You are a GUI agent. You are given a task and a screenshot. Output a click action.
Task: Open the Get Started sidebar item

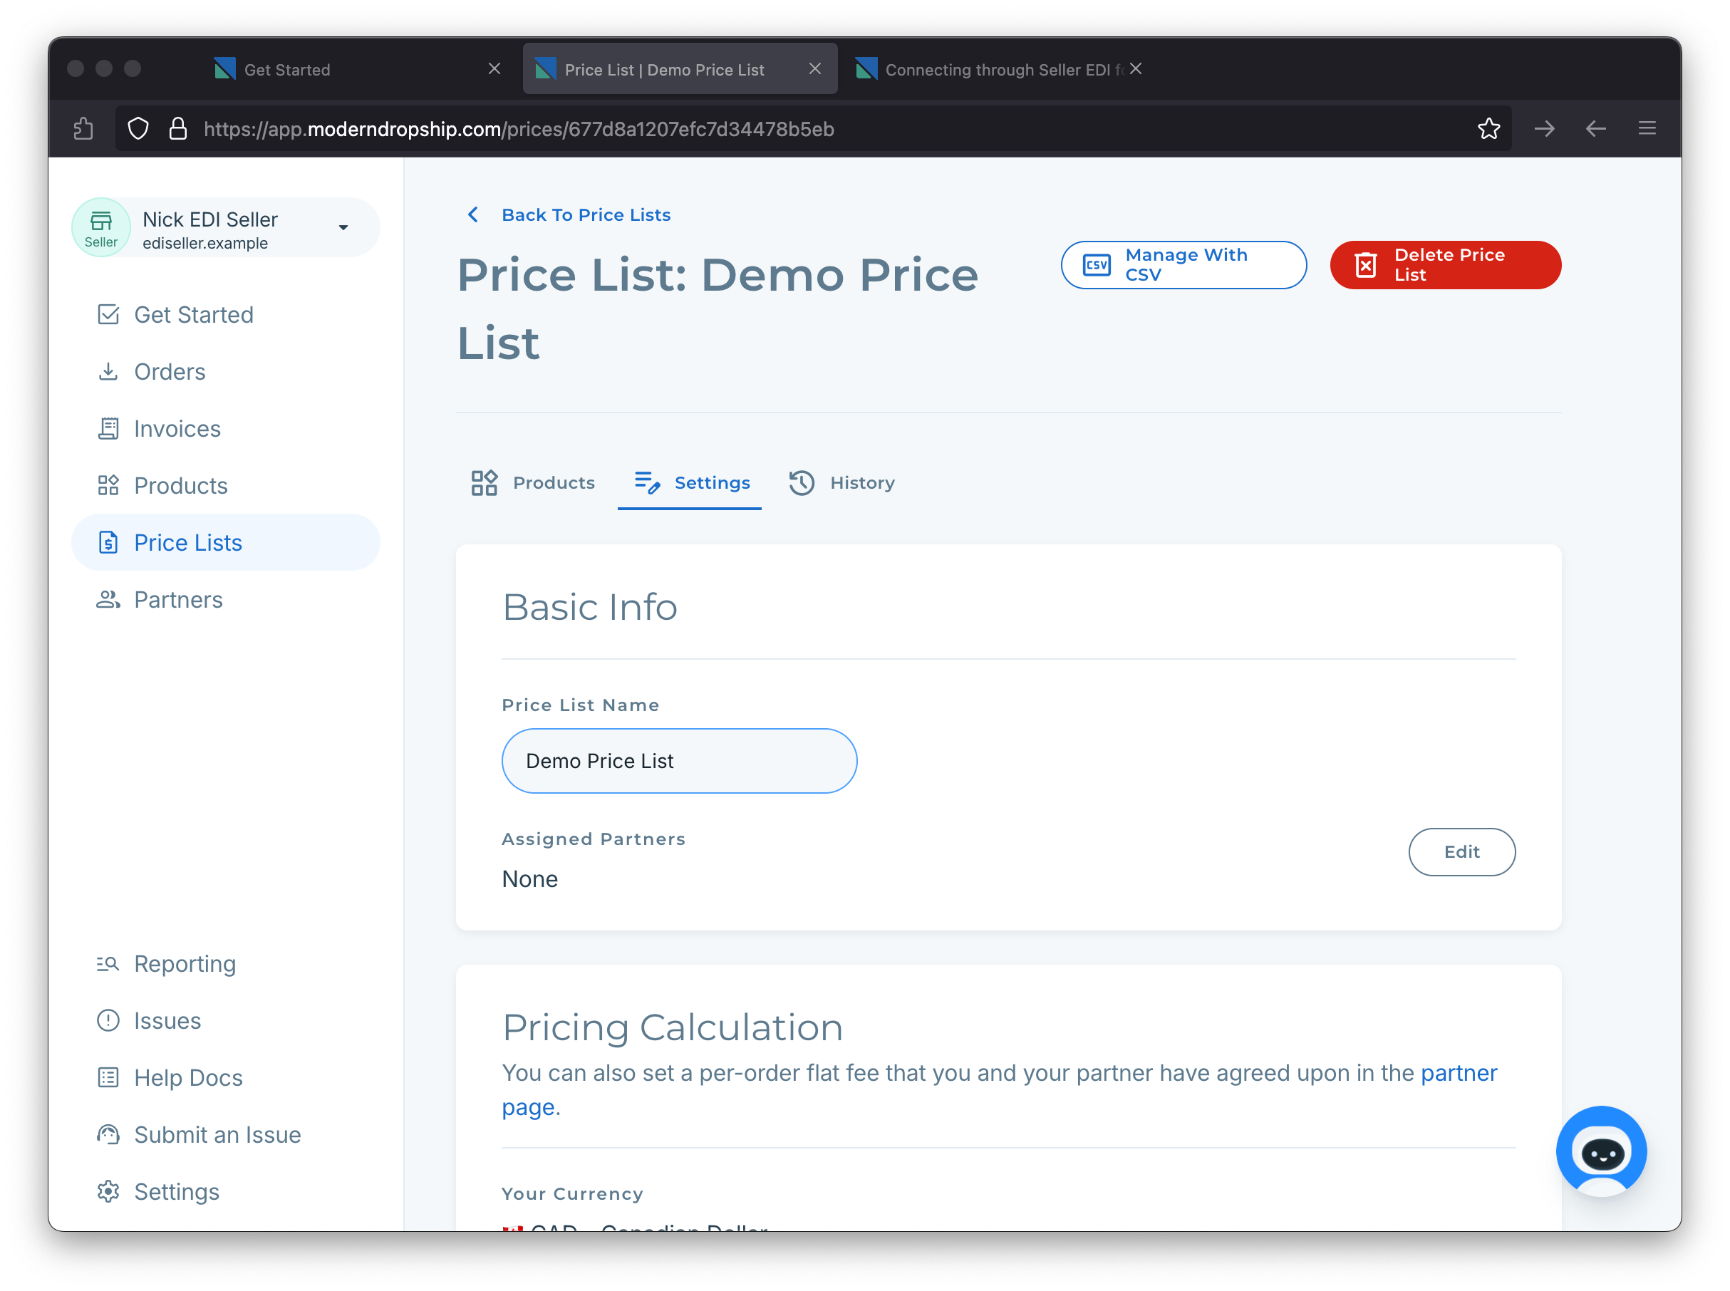[225, 314]
